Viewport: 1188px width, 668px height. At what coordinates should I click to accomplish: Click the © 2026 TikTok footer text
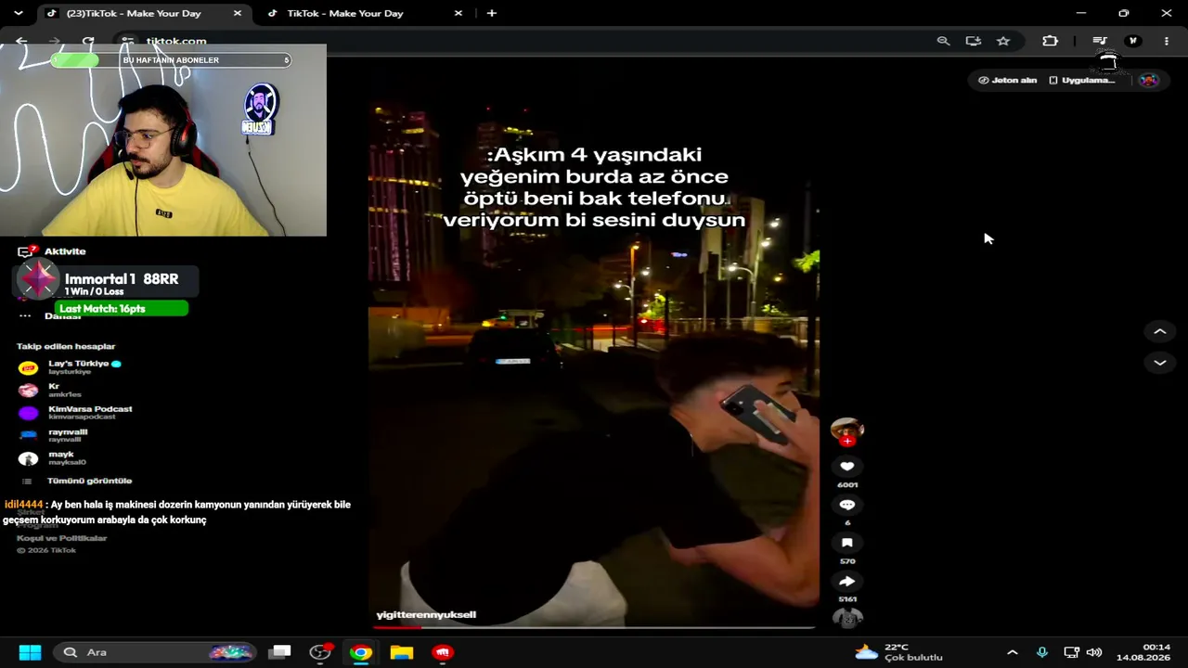point(46,550)
